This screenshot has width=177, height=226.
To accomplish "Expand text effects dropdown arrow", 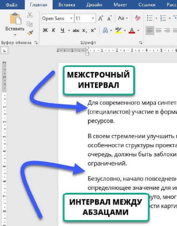I will 111,31.
